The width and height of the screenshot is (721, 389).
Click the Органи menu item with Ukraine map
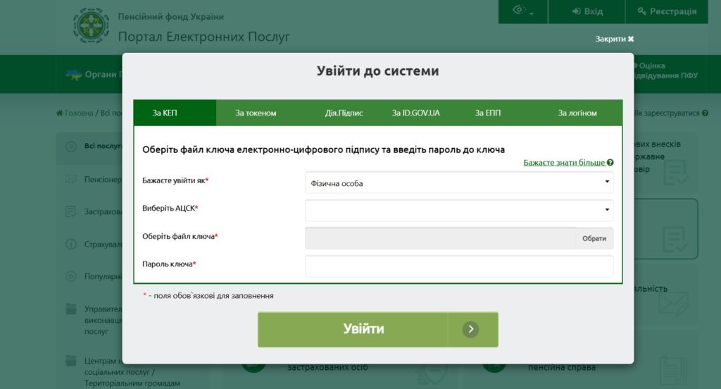tap(94, 75)
